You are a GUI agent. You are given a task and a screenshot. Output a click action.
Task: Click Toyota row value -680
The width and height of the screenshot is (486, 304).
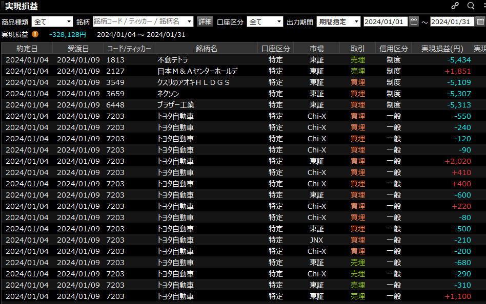click(462, 263)
